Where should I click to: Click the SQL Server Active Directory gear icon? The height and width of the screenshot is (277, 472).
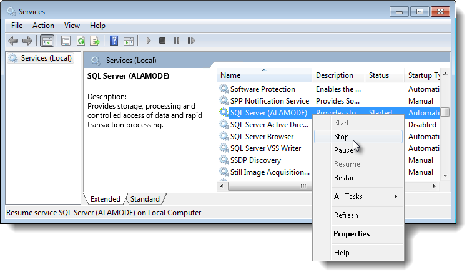tap(224, 124)
